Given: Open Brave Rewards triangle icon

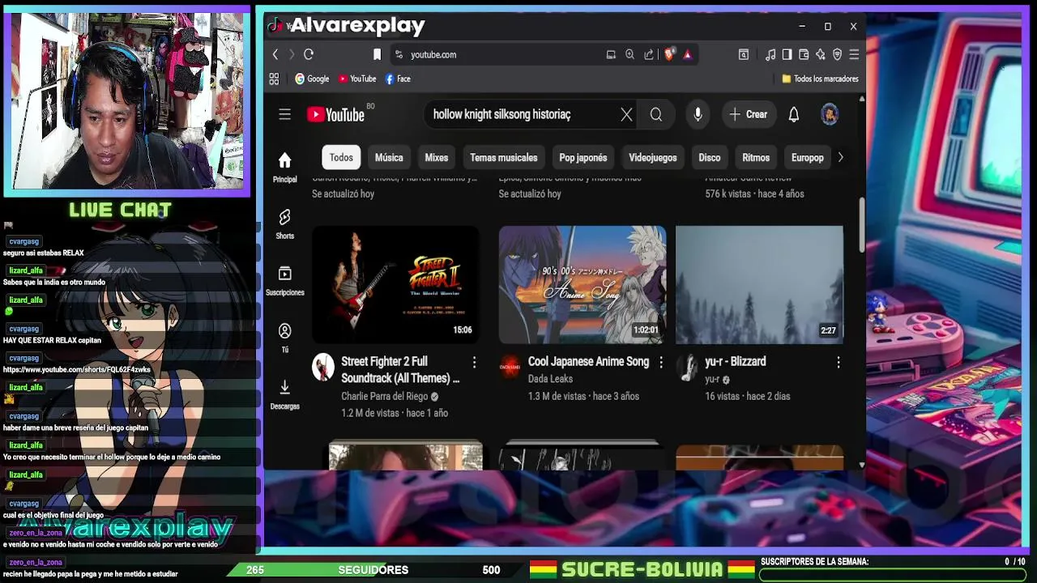Looking at the screenshot, I should pyautogui.click(x=687, y=54).
